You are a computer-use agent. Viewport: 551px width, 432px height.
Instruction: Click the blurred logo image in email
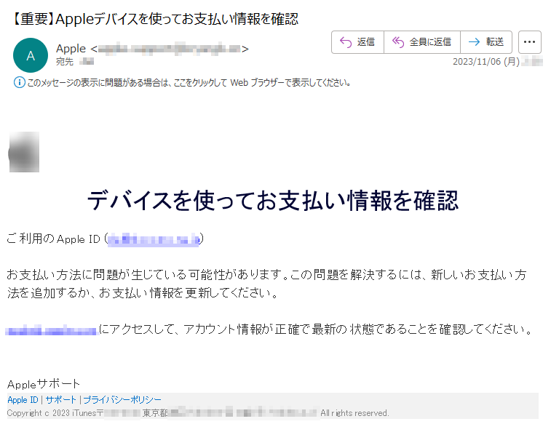tap(23, 152)
